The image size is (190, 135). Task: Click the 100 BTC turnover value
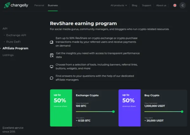[81, 106]
